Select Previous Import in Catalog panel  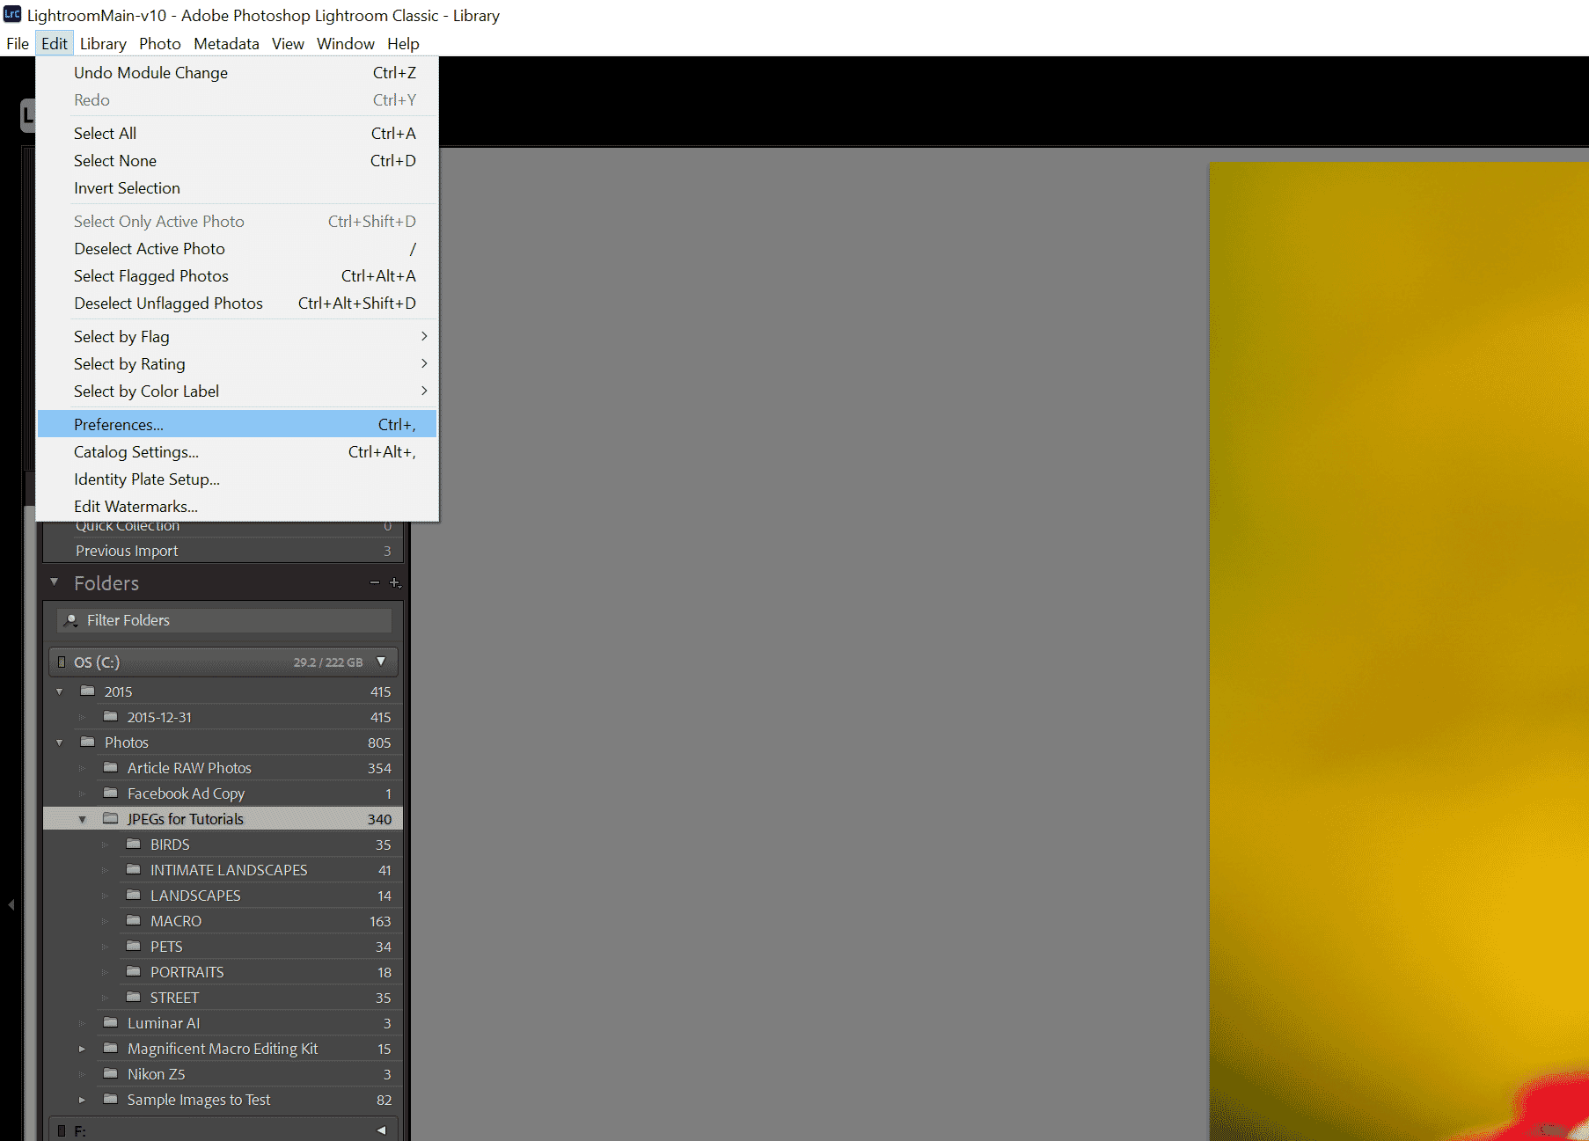128,550
